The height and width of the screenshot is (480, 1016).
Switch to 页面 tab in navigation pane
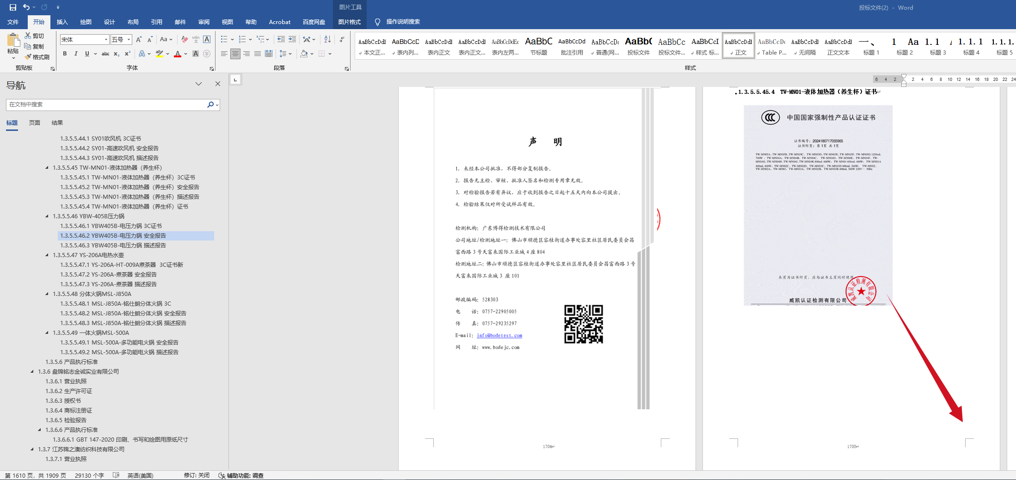35,123
